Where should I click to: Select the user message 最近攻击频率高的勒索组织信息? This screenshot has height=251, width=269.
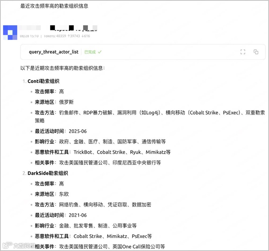[x=54, y=6]
